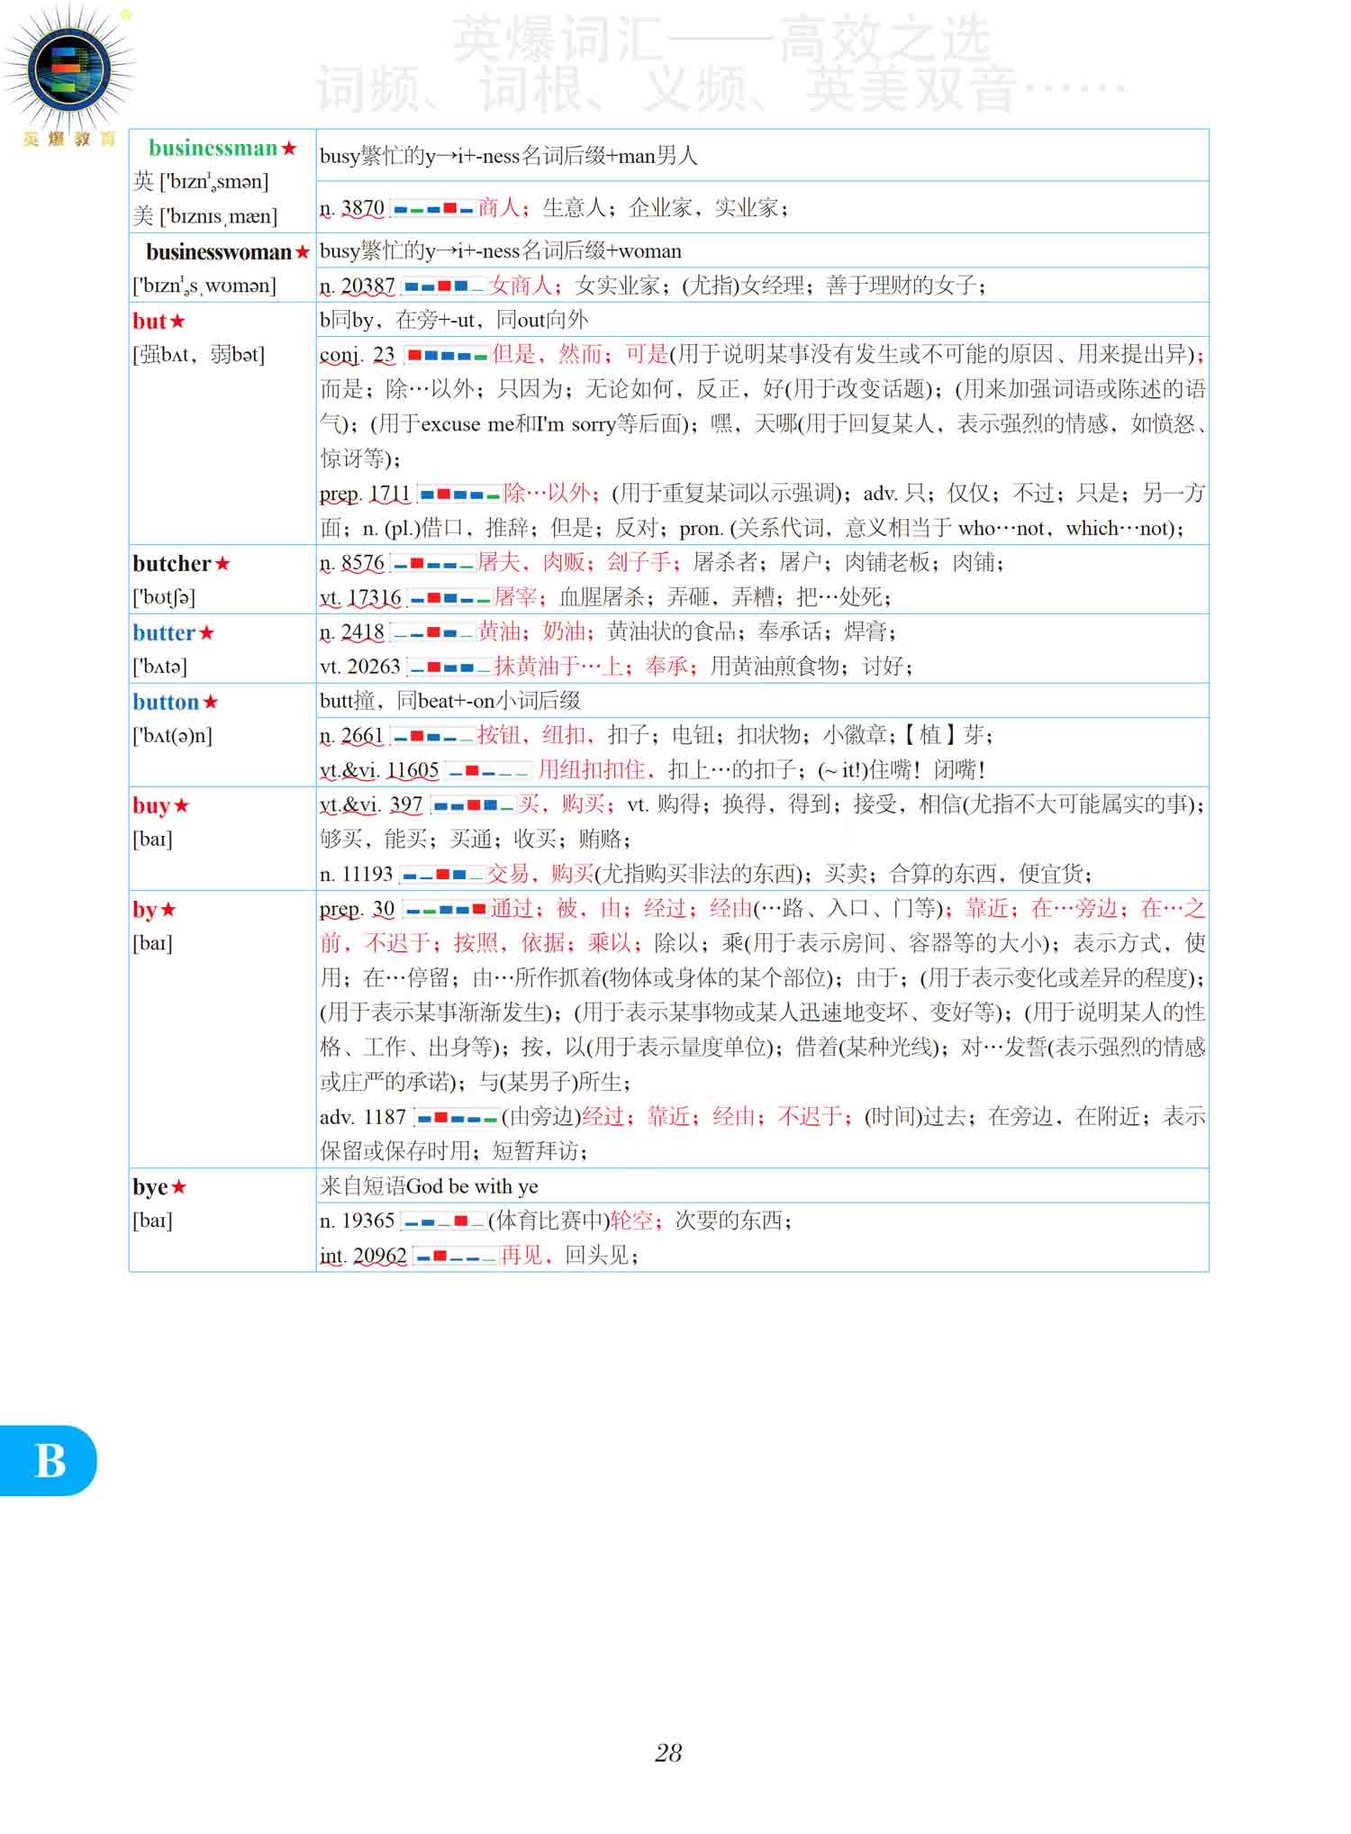This screenshot has width=1351, height=1834.
Task: Click the red definition '女商人'
Action: pyautogui.click(x=521, y=286)
